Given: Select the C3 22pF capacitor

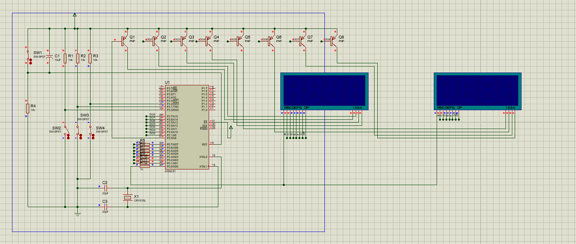Looking at the screenshot, I should click(105, 206).
